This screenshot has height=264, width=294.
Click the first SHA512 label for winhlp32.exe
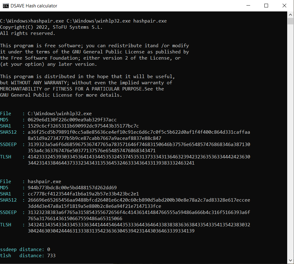(8, 132)
